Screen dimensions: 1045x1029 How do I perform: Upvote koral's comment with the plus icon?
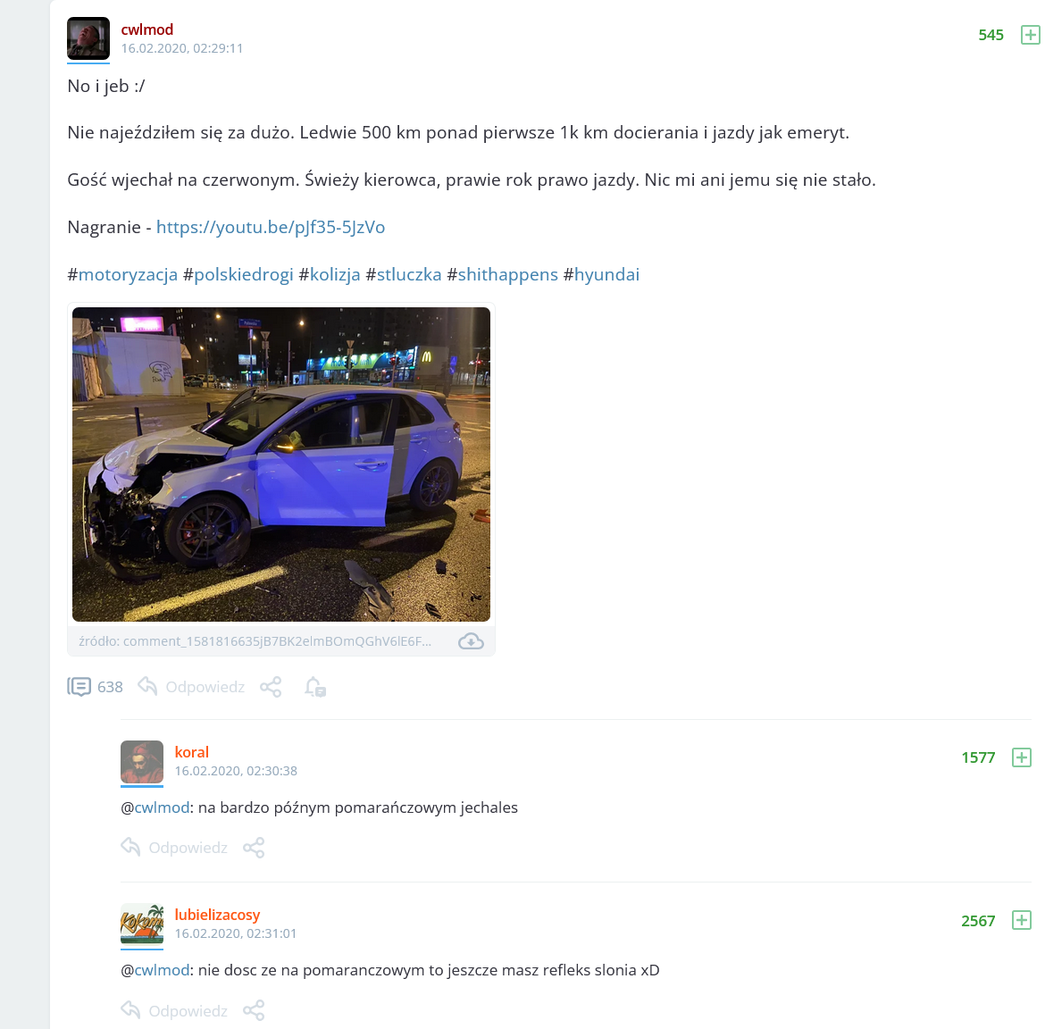point(1021,757)
